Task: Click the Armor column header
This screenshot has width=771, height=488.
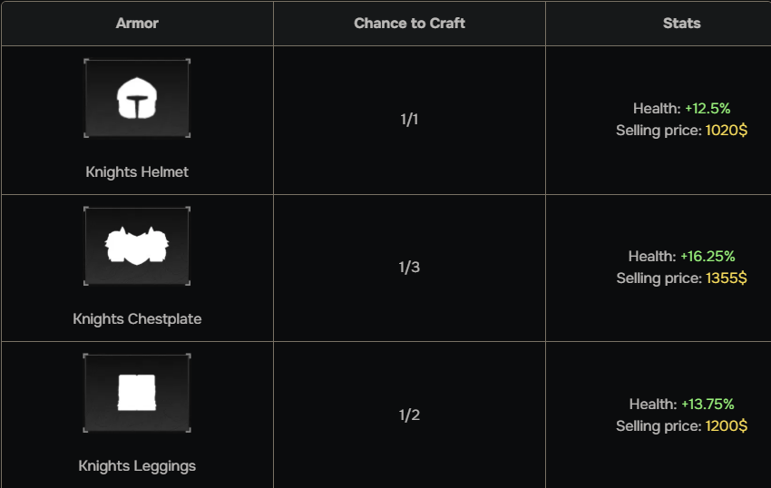Action: click(137, 23)
